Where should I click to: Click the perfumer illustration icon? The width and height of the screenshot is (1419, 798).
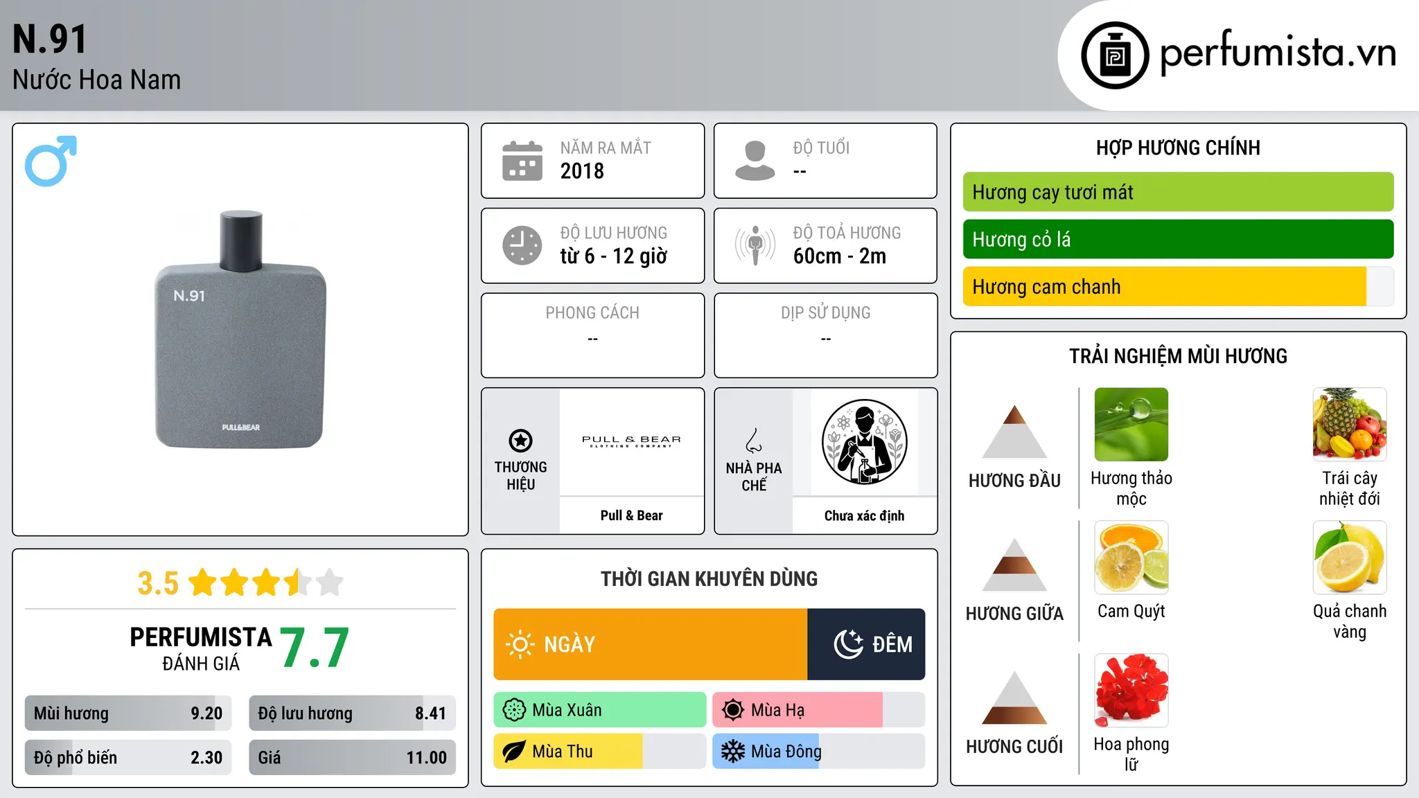coord(864,442)
